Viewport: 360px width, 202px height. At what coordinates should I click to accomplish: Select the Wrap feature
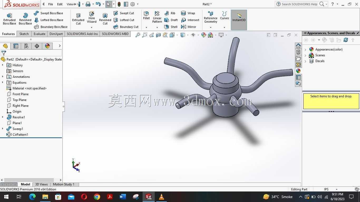188,13
